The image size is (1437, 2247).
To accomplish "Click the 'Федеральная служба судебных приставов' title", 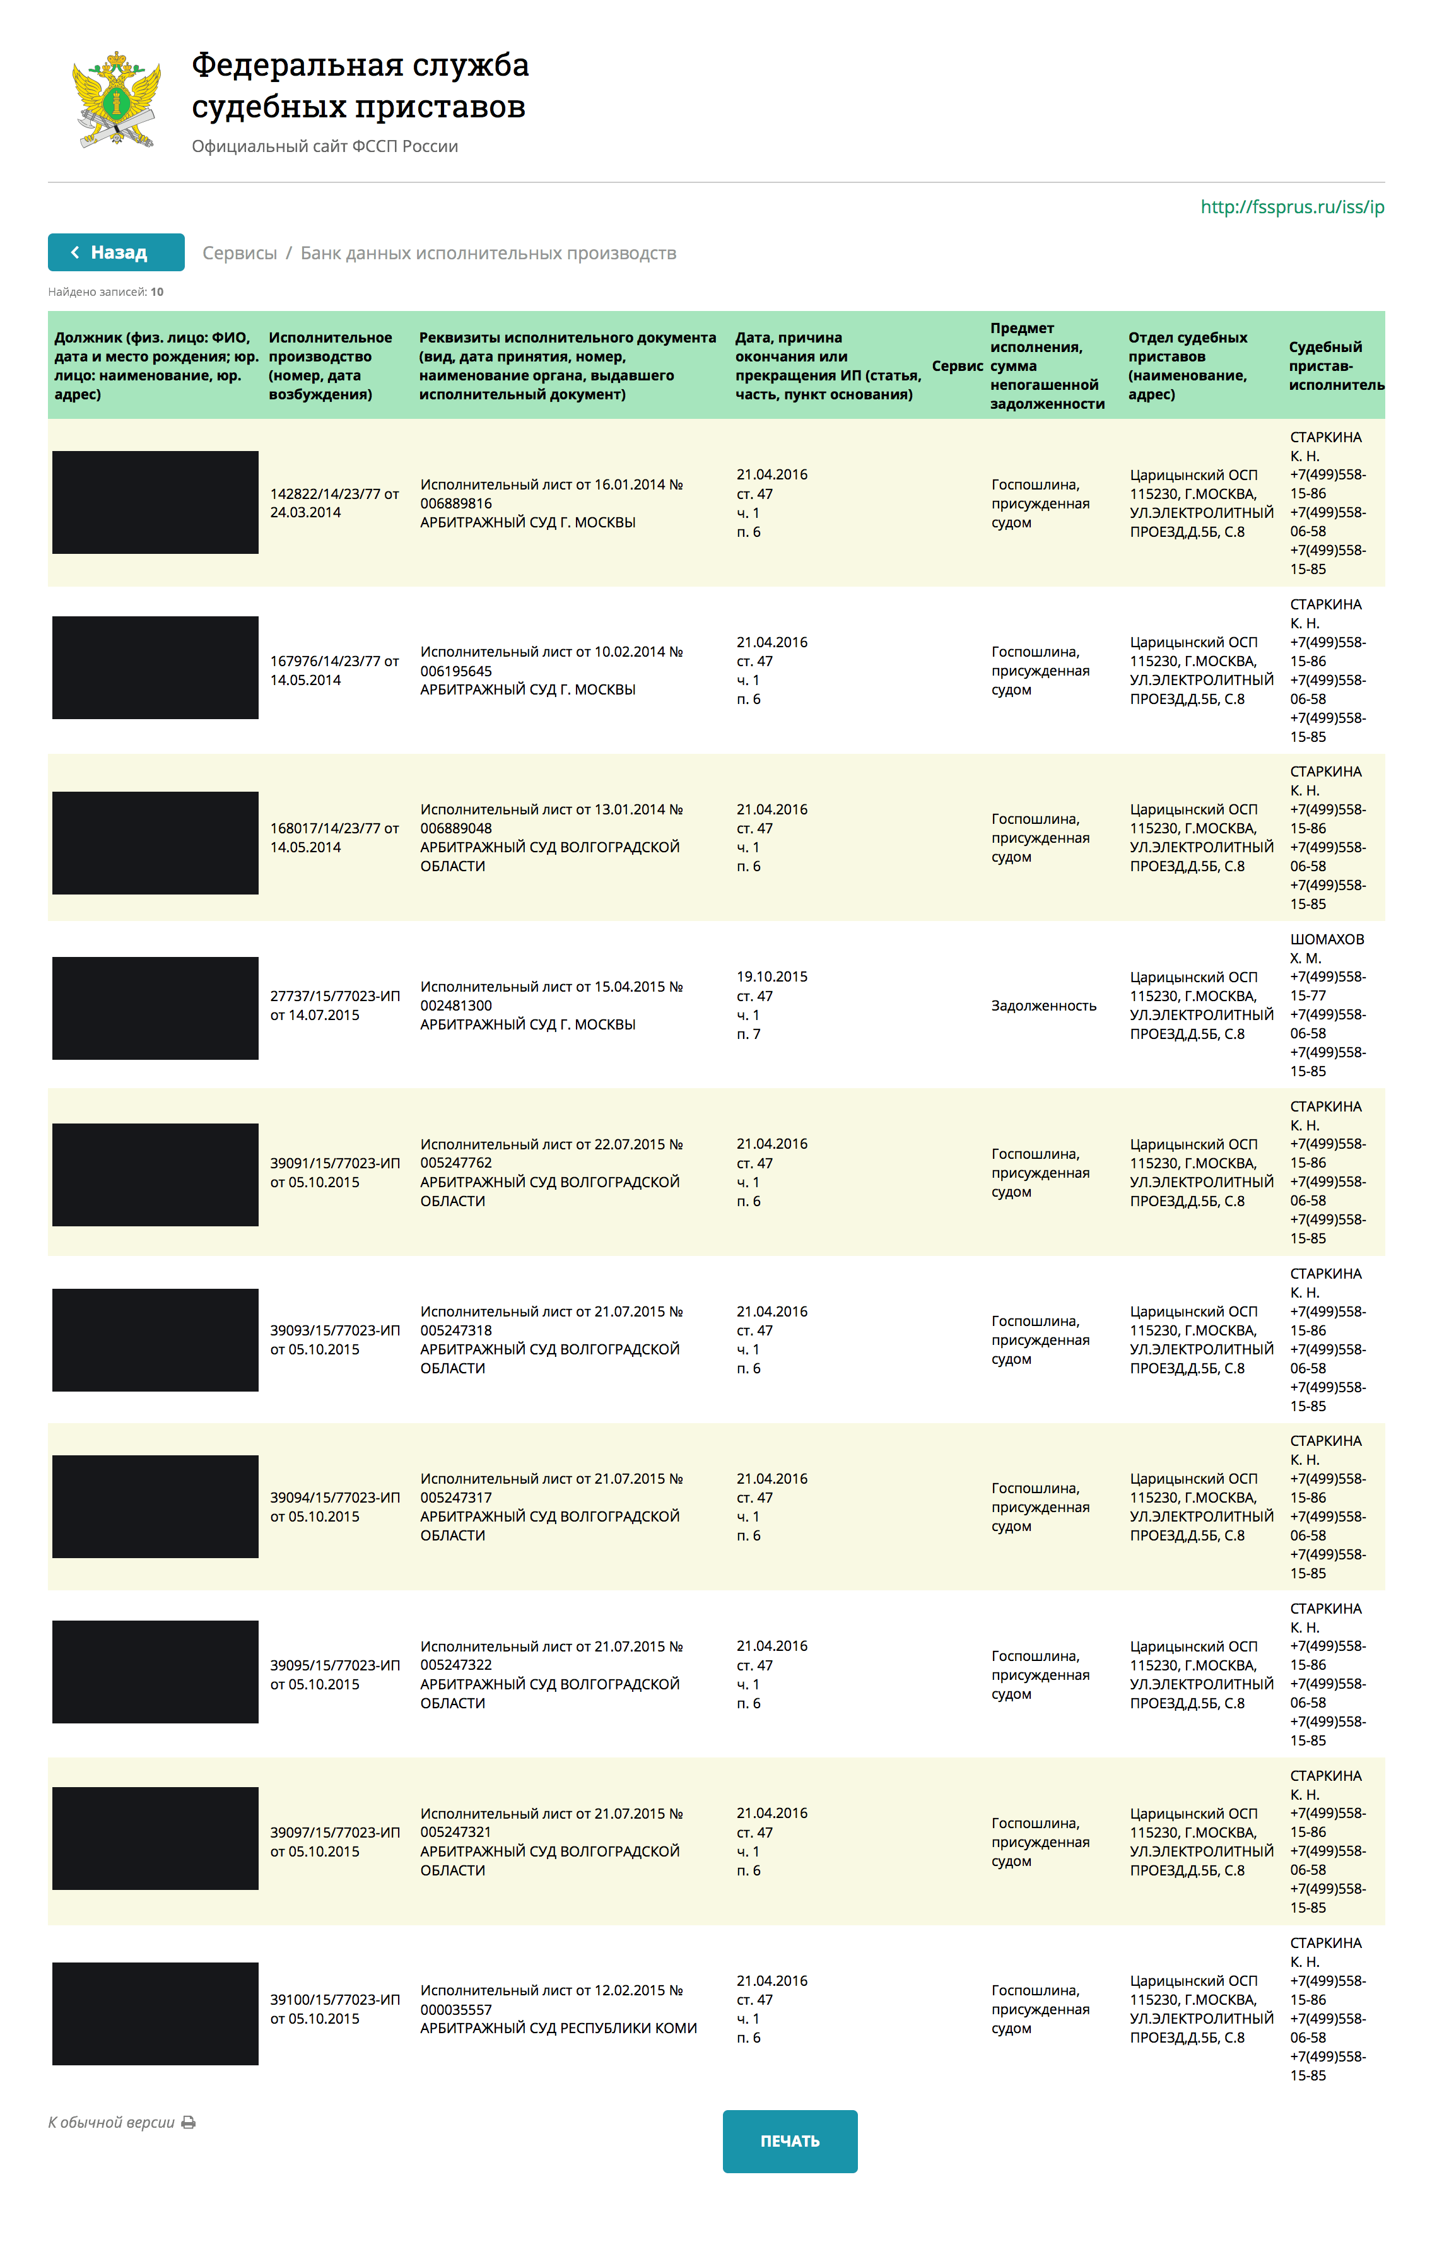I will 360,85.
